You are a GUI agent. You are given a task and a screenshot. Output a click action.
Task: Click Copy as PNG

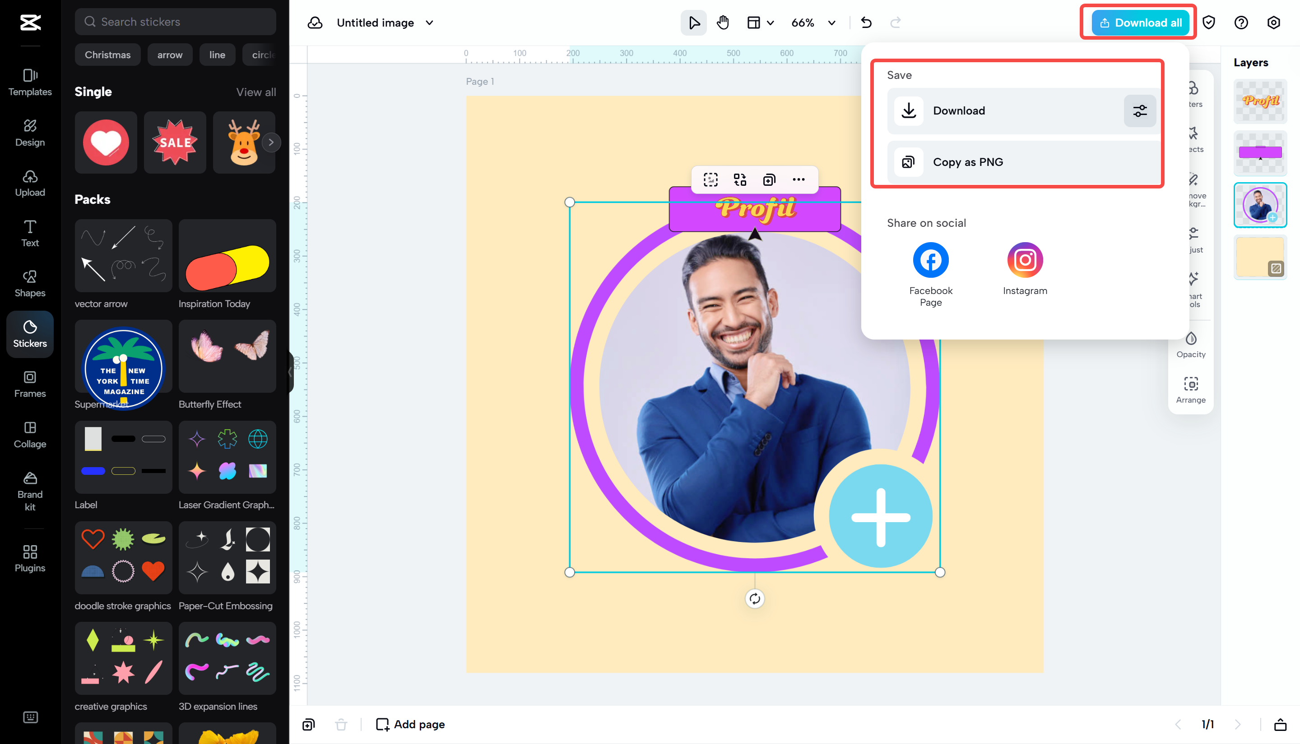[967, 162]
